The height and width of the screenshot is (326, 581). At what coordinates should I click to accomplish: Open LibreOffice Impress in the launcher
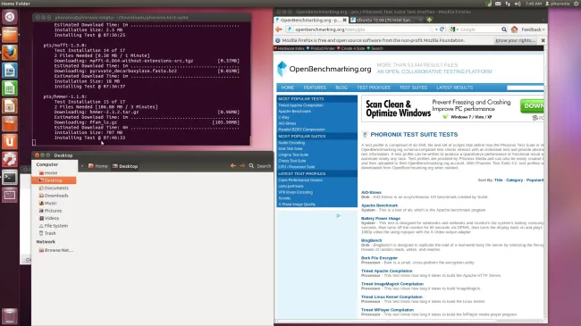10,106
